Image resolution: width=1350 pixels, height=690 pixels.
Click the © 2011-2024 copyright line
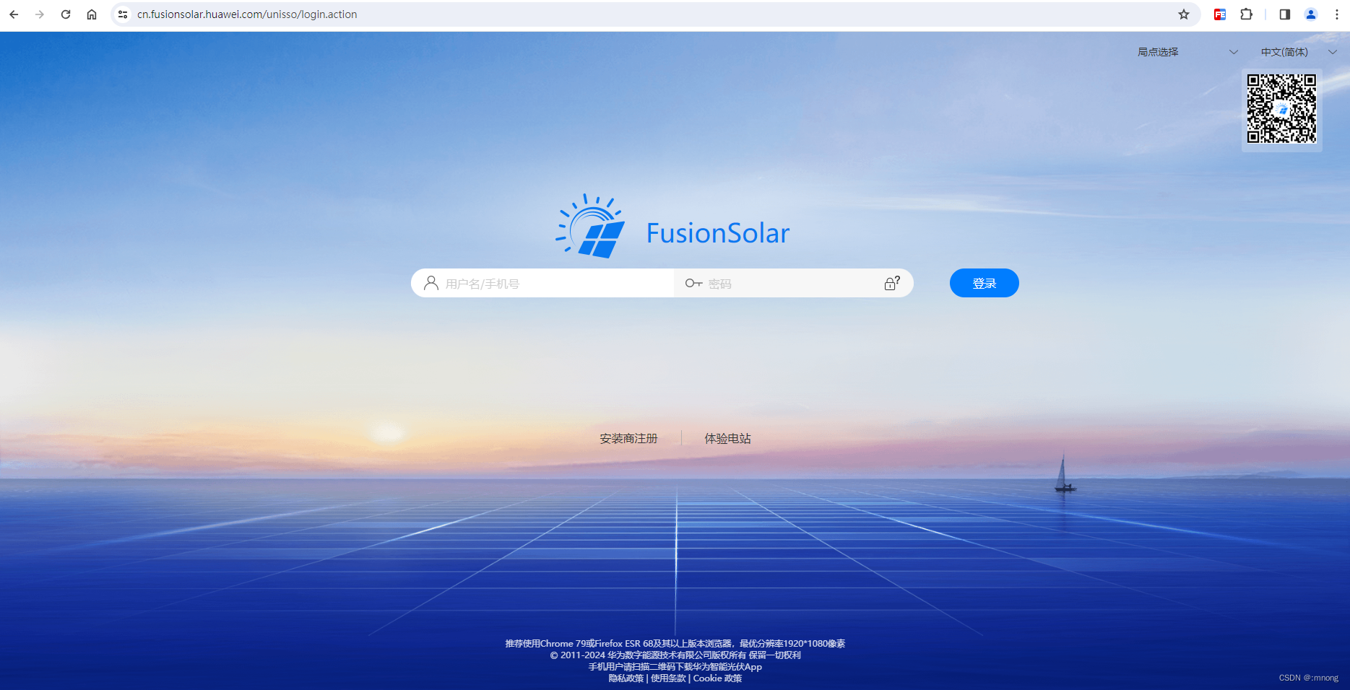pos(675,655)
